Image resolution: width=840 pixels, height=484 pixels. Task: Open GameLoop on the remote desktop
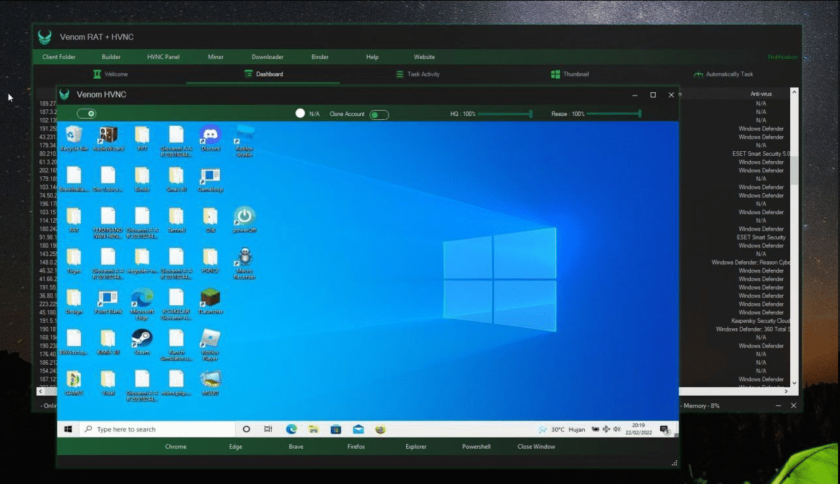(209, 178)
